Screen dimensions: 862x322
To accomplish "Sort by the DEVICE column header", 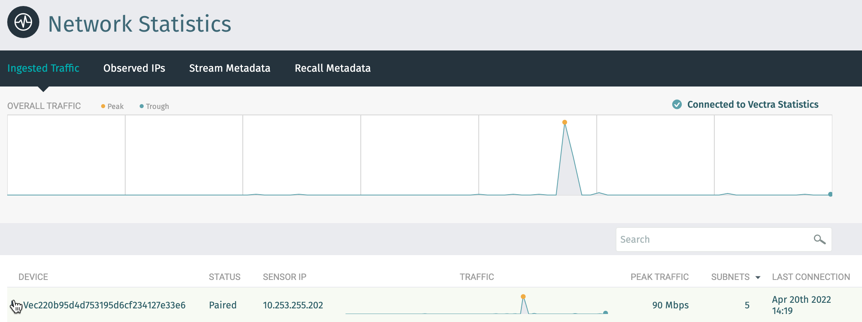I will pyautogui.click(x=33, y=277).
